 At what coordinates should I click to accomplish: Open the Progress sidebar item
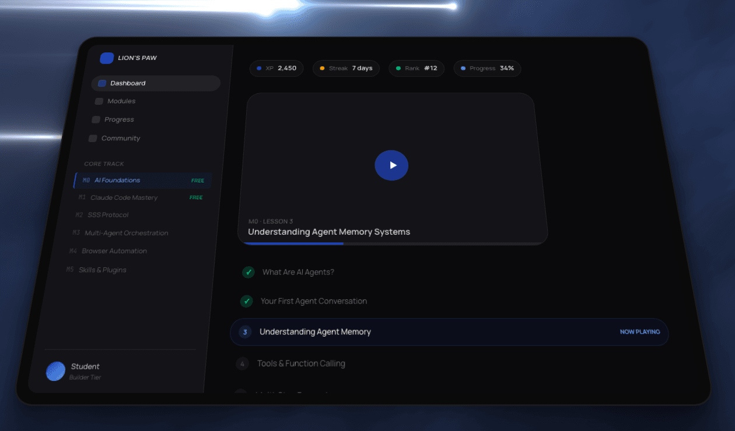(x=119, y=119)
